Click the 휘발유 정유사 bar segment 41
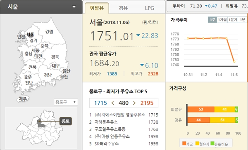The width and height of the screenshot is (248, 150). click(x=224, y=109)
